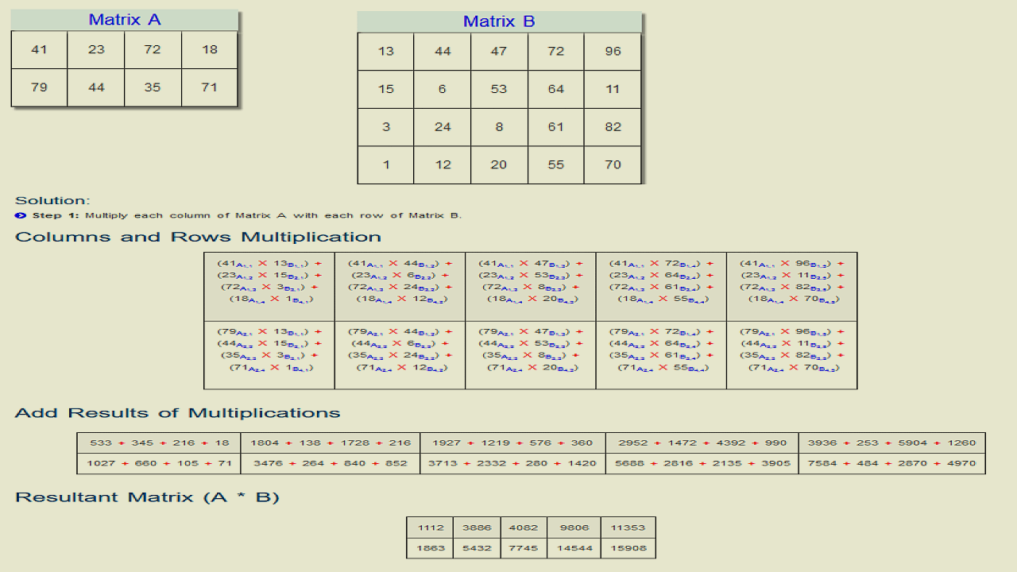
Task: Select the Matrix A title header
Action: point(125,20)
